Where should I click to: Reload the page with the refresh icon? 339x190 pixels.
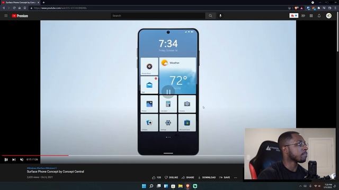14,8
